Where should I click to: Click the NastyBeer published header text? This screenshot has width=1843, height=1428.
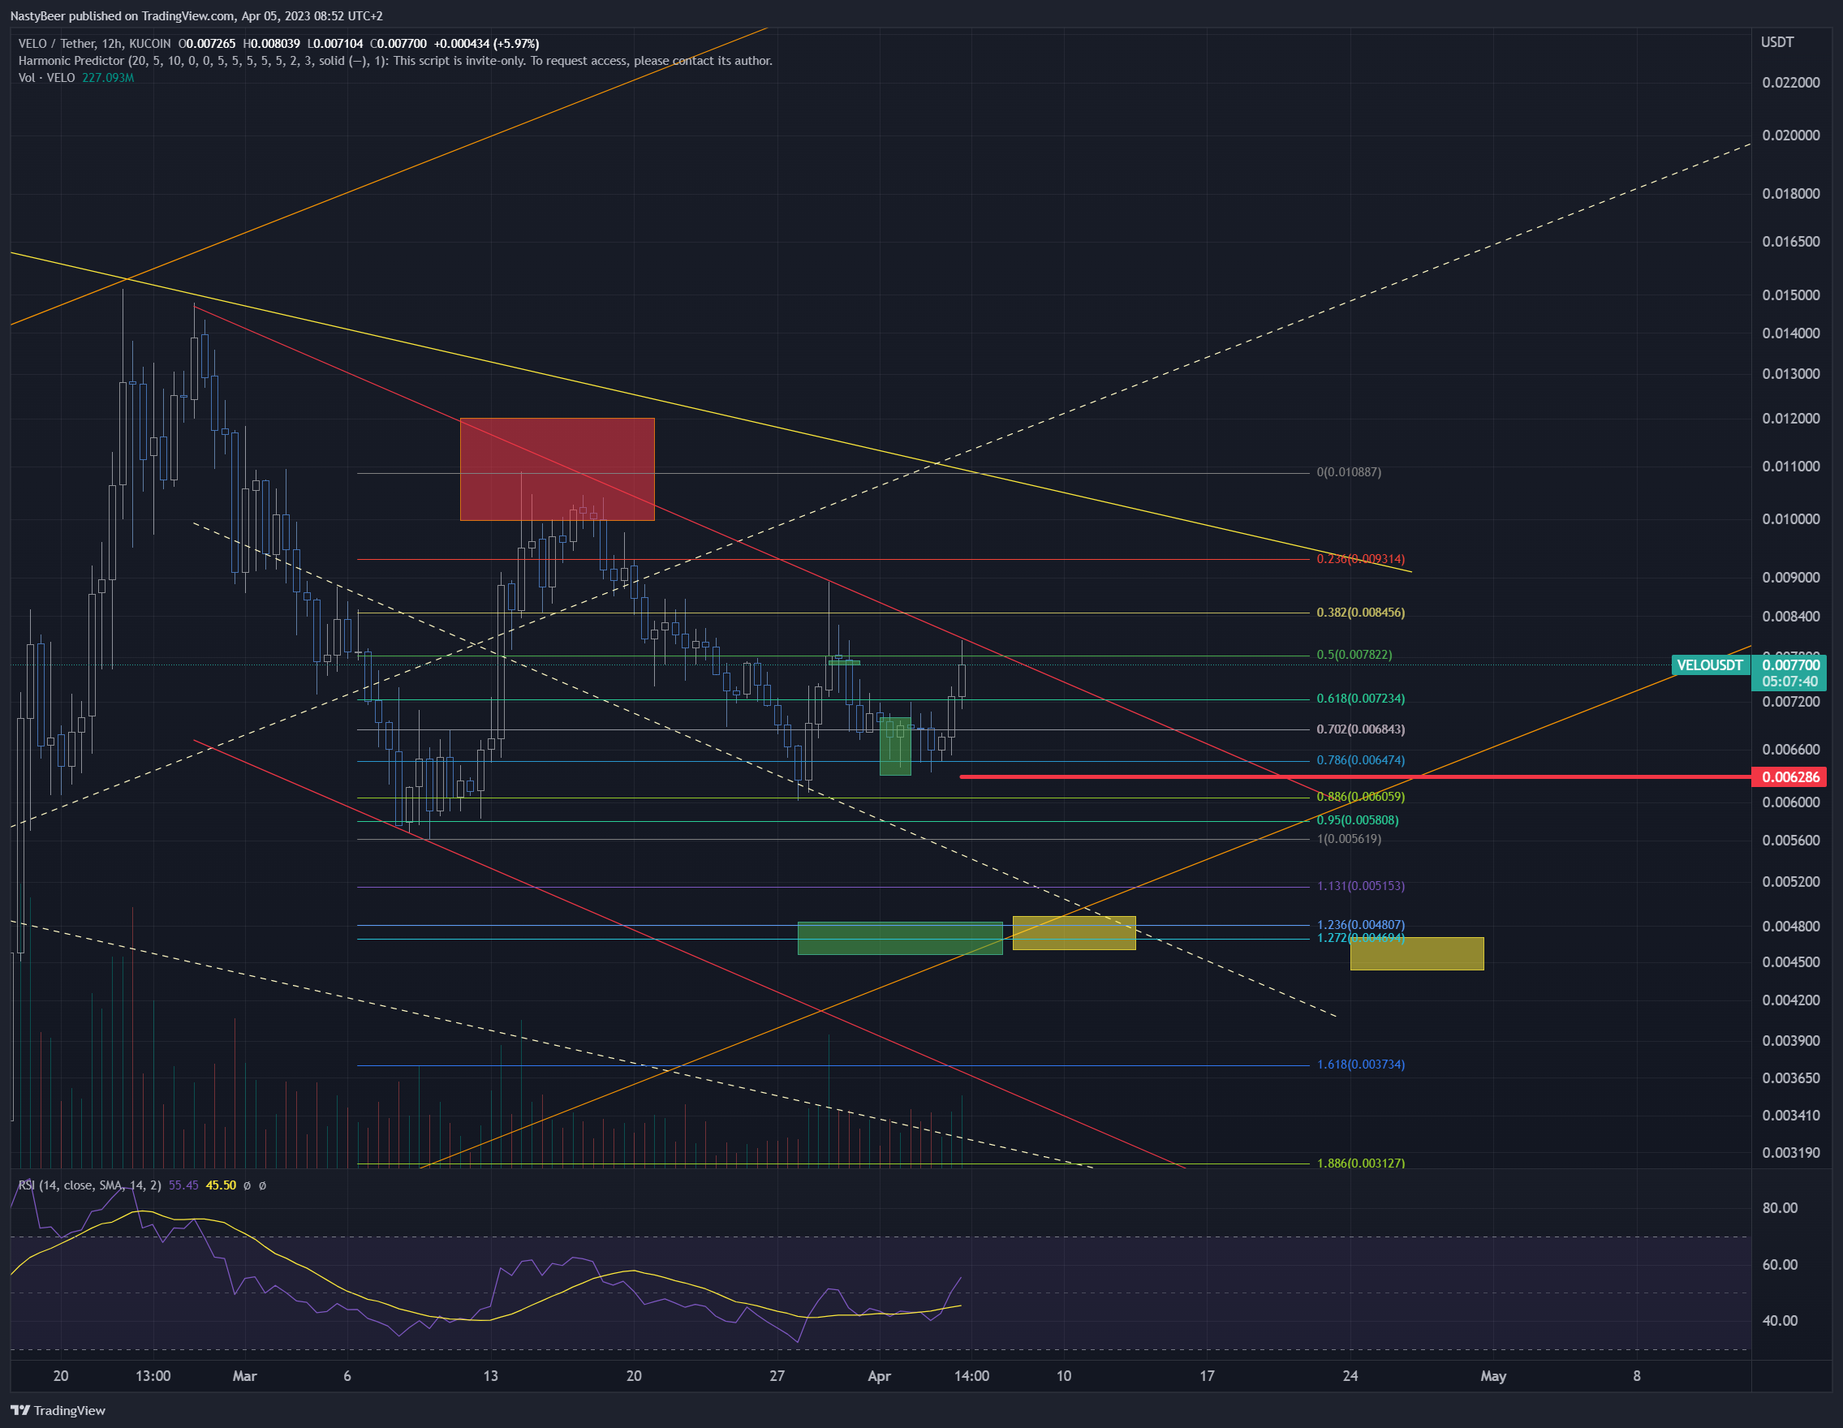196,16
